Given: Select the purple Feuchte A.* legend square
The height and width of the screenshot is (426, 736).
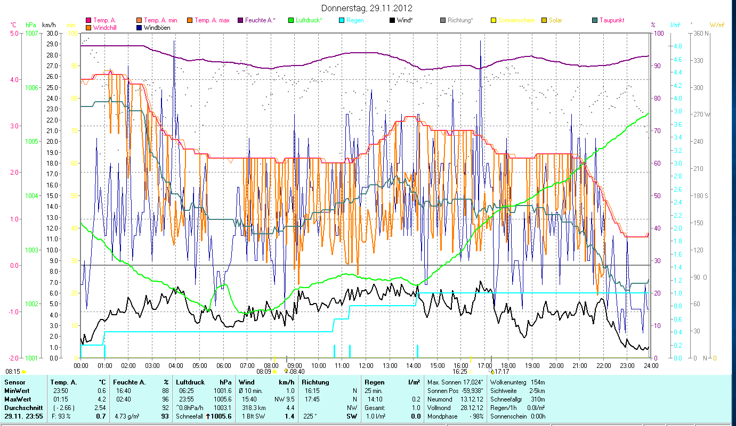Looking at the screenshot, I should click(240, 21).
